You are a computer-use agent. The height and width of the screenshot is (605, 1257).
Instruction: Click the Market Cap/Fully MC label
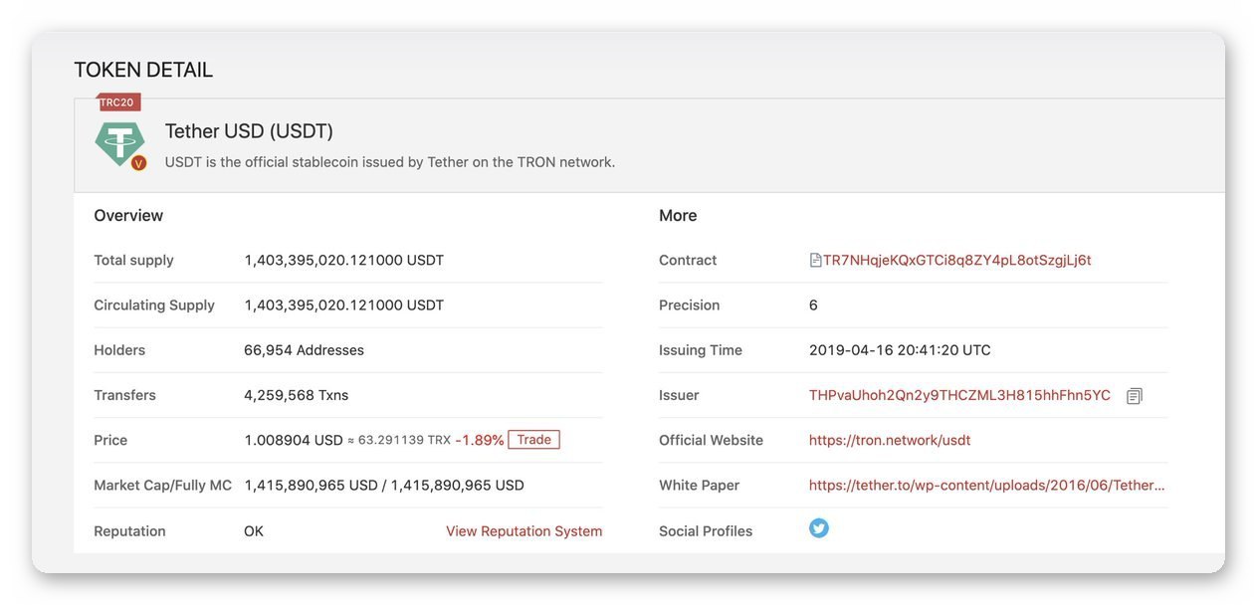click(x=162, y=486)
